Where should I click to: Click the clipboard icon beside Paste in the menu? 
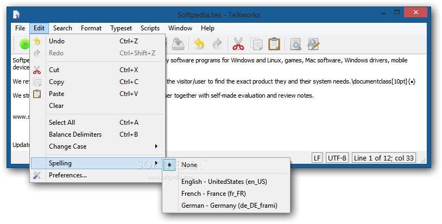[x=37, y=94]
